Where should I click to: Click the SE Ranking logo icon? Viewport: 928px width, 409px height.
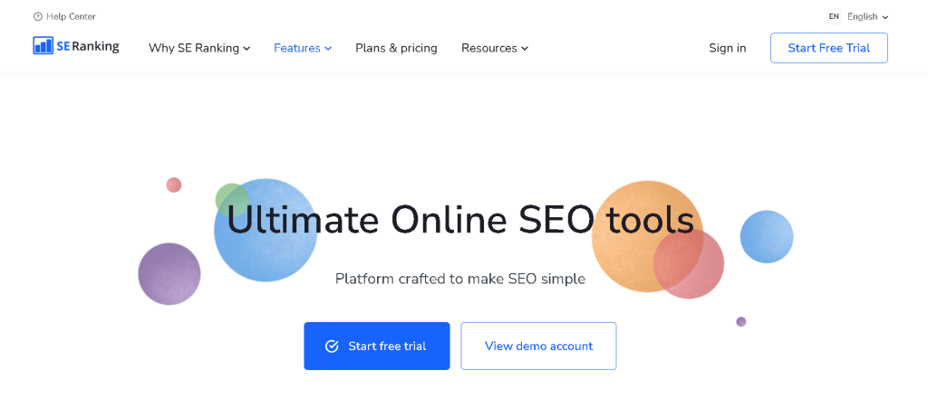pyautogui.click(x=43, y=45)
